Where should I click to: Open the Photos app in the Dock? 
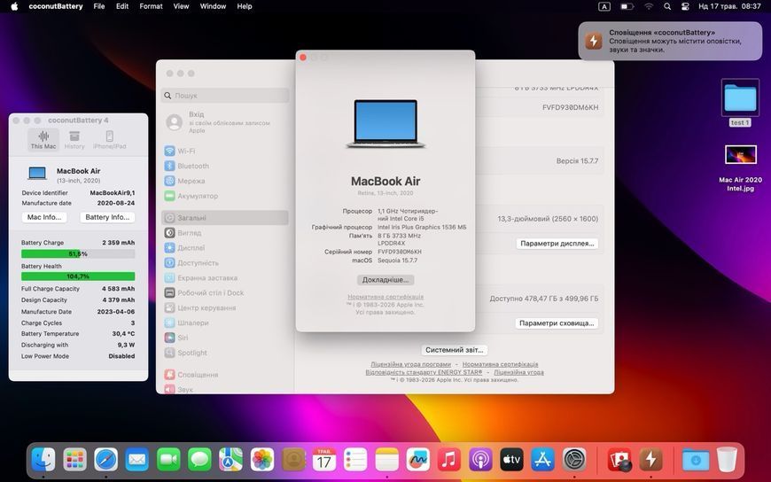(x=262, y=461)
